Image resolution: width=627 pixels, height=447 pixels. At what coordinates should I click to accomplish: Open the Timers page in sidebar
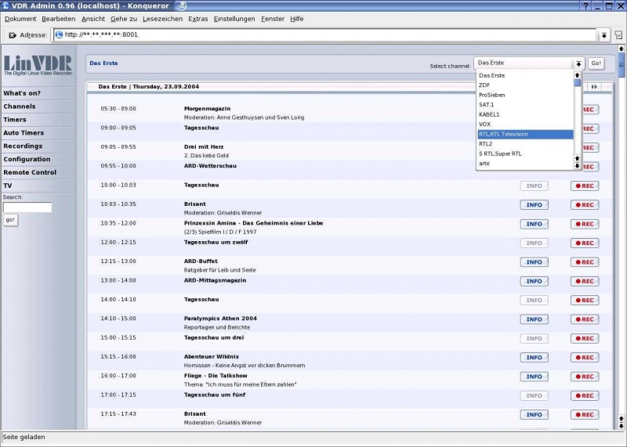(x=15, y=120)
